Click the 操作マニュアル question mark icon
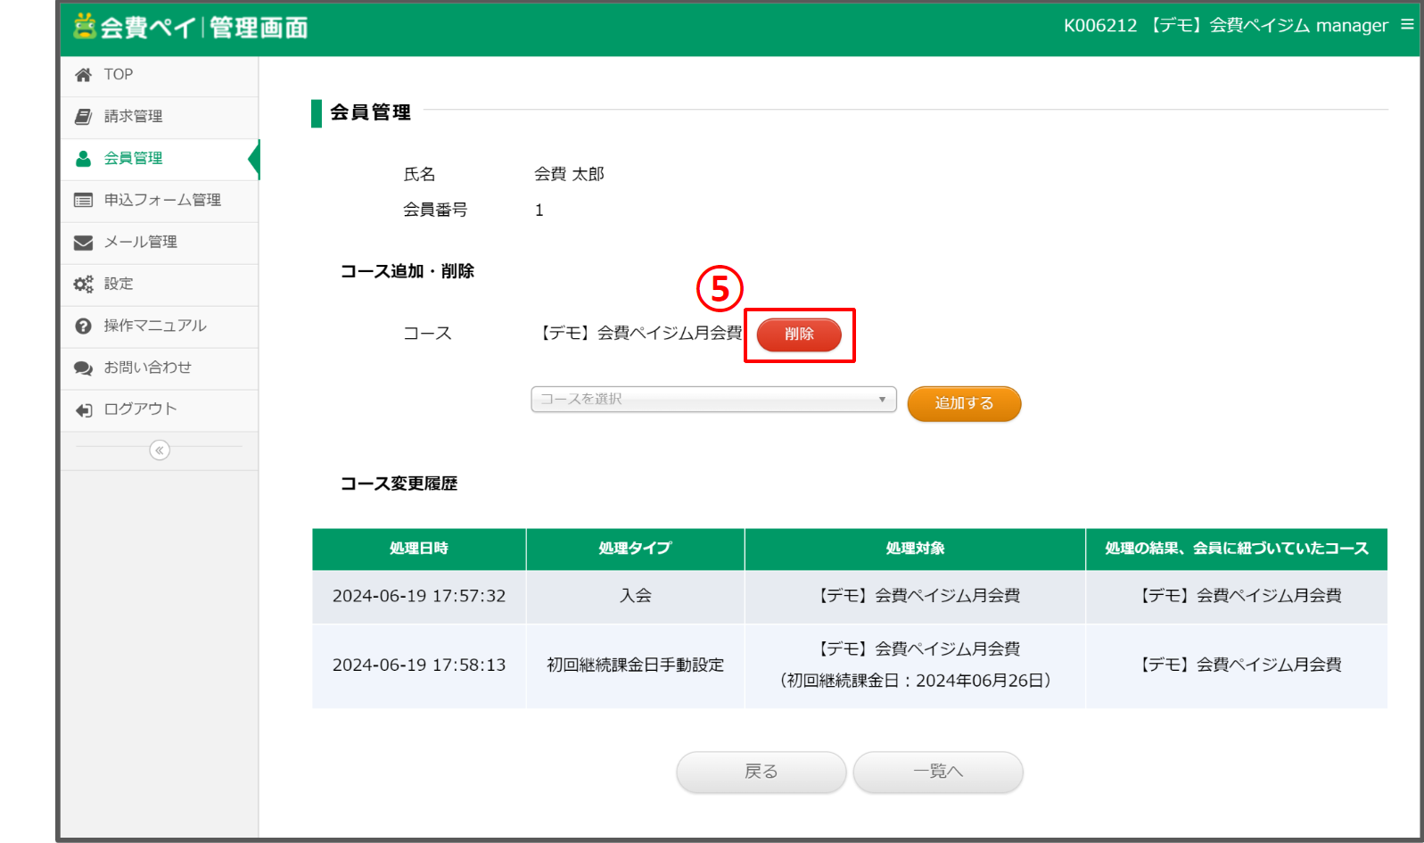 click(83, 326)
